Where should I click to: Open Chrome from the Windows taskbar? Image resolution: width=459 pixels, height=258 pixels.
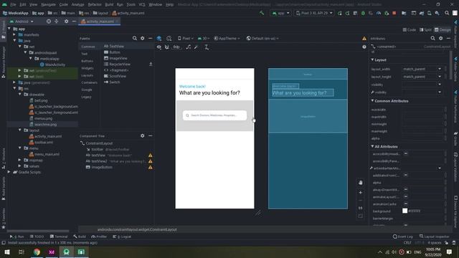[37, 252]
